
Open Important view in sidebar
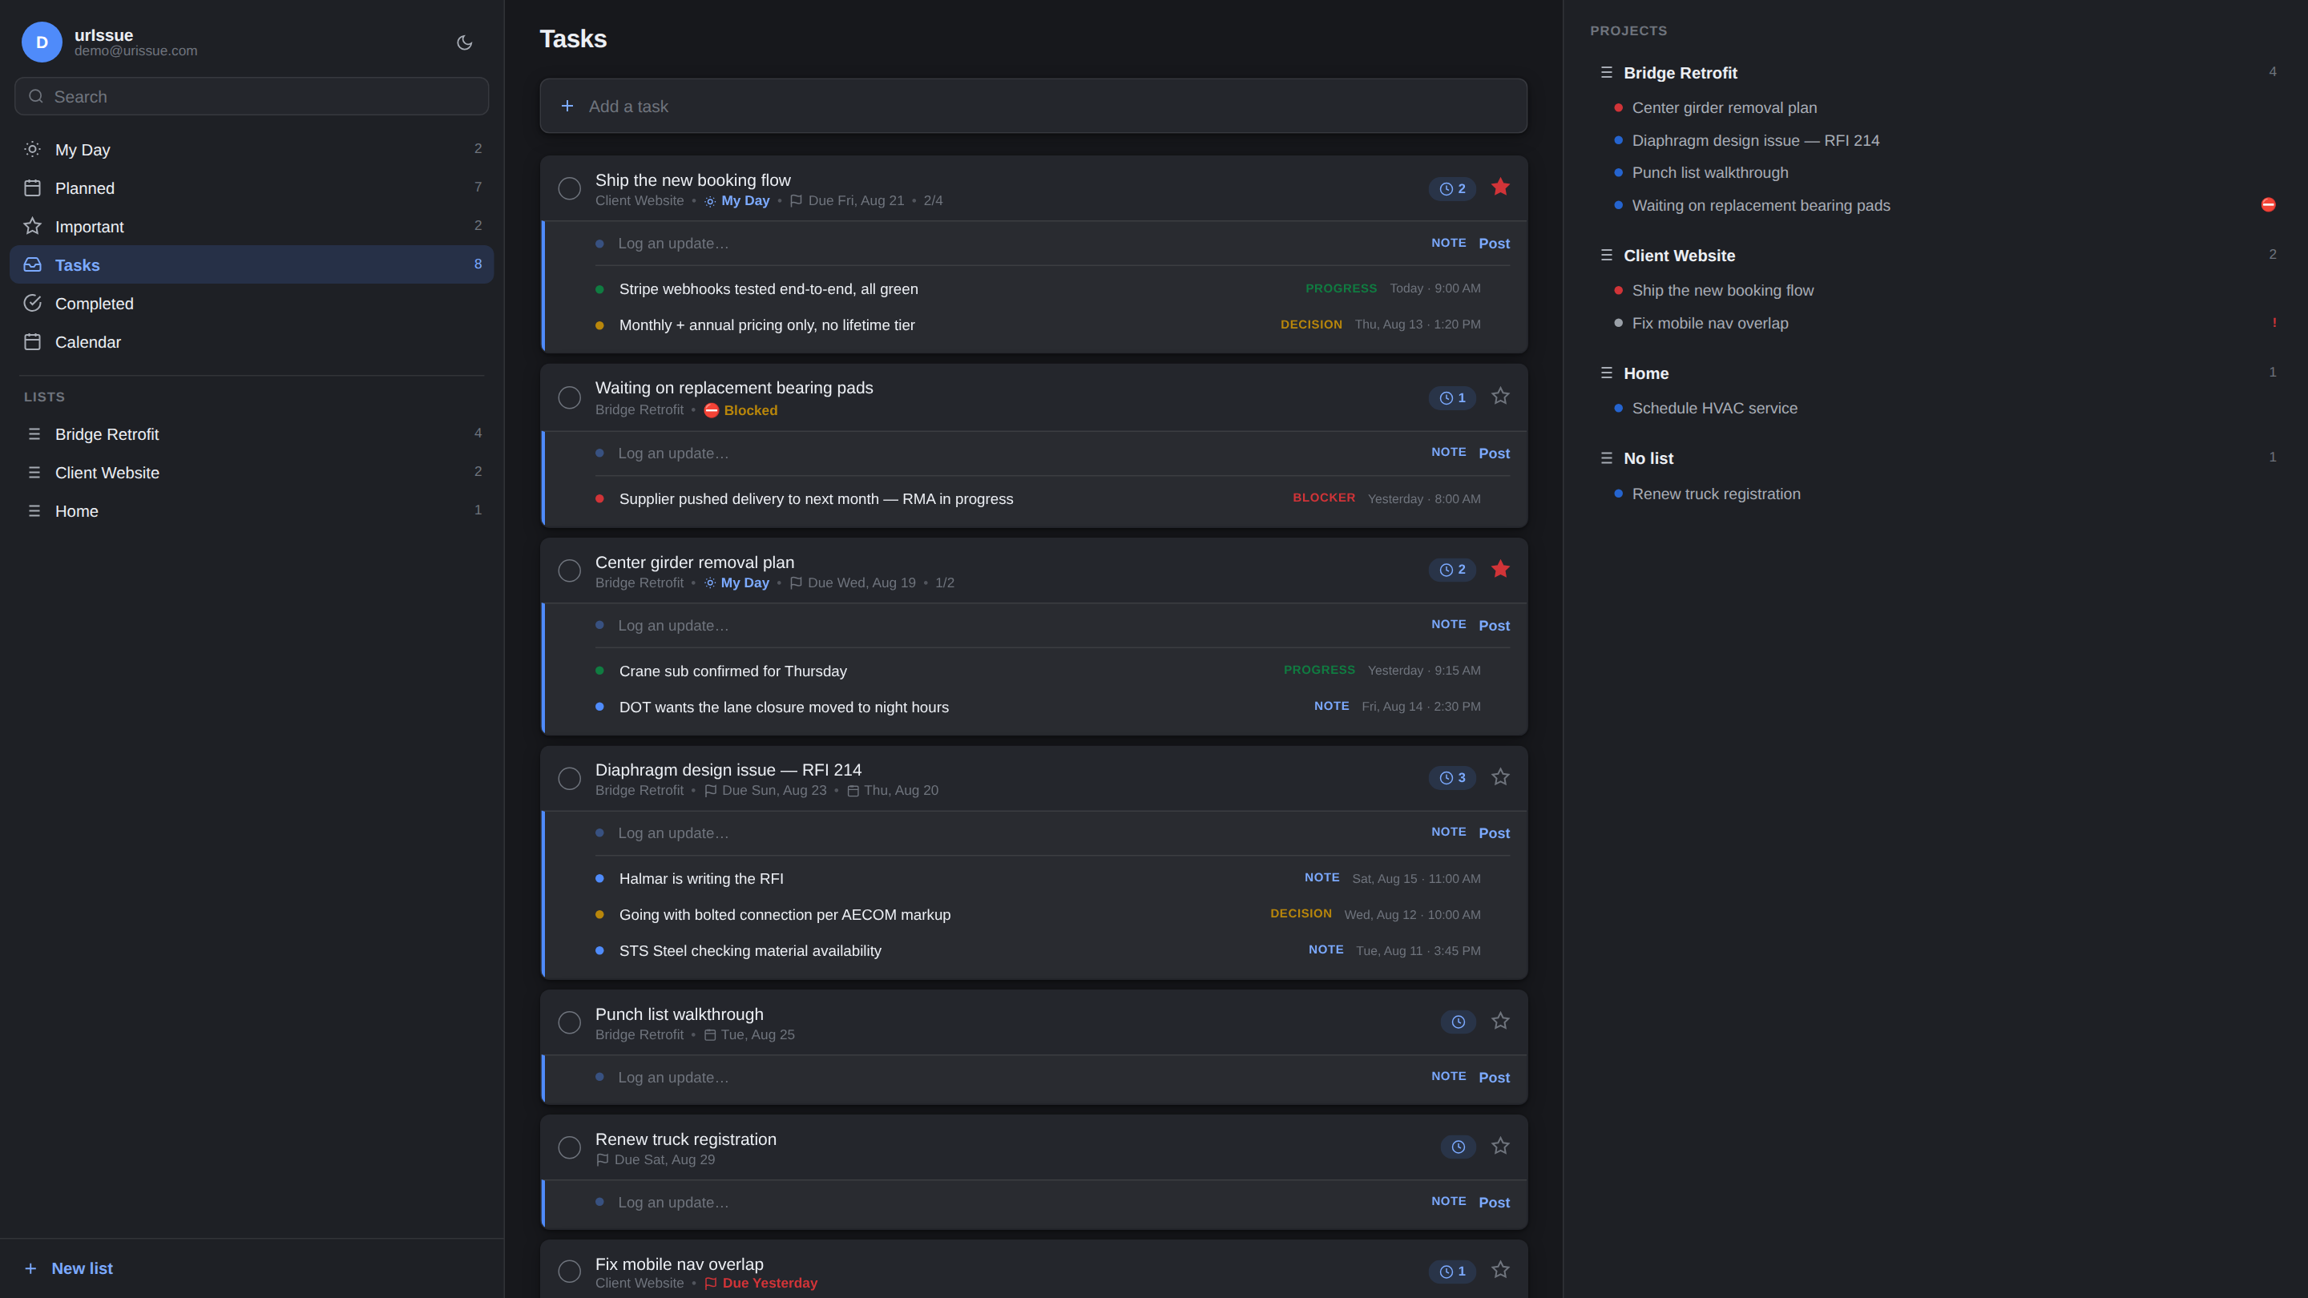(x=252, y=227)
